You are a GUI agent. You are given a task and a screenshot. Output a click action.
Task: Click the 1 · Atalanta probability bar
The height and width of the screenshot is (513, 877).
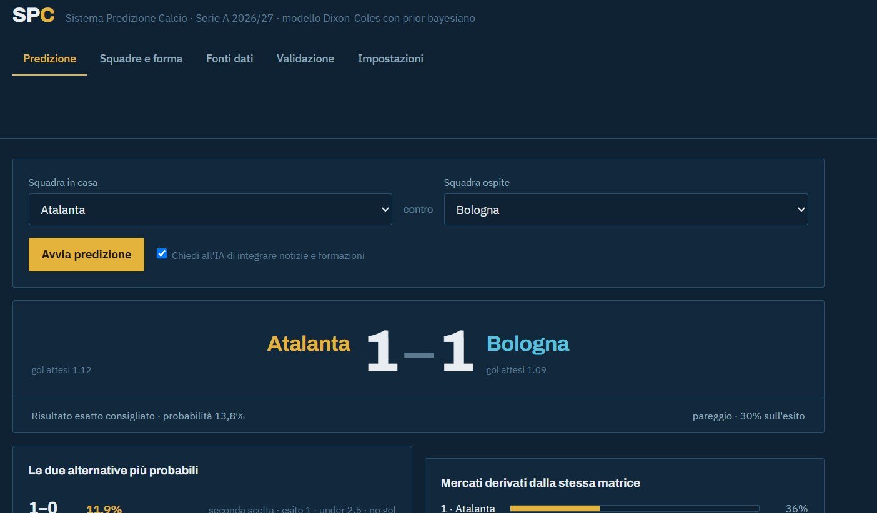635,508
